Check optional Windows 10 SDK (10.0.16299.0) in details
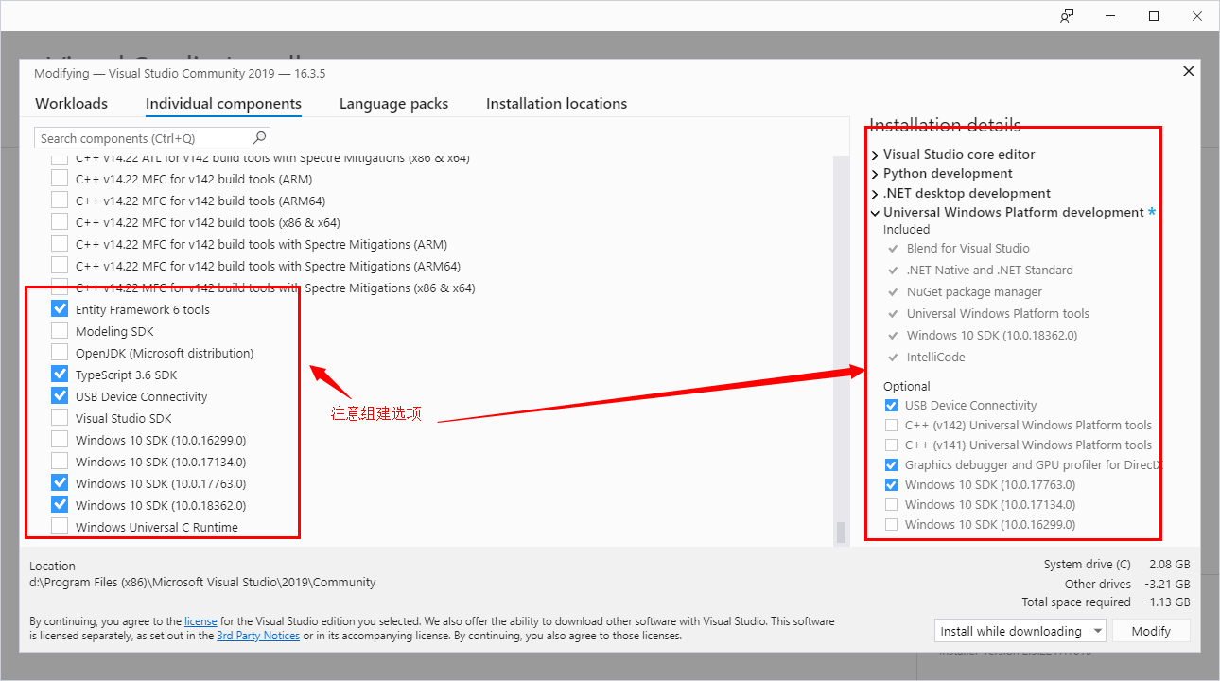 point(891,524)
